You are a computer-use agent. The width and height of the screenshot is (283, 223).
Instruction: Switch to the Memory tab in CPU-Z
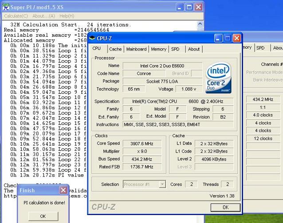click(159, 49)
